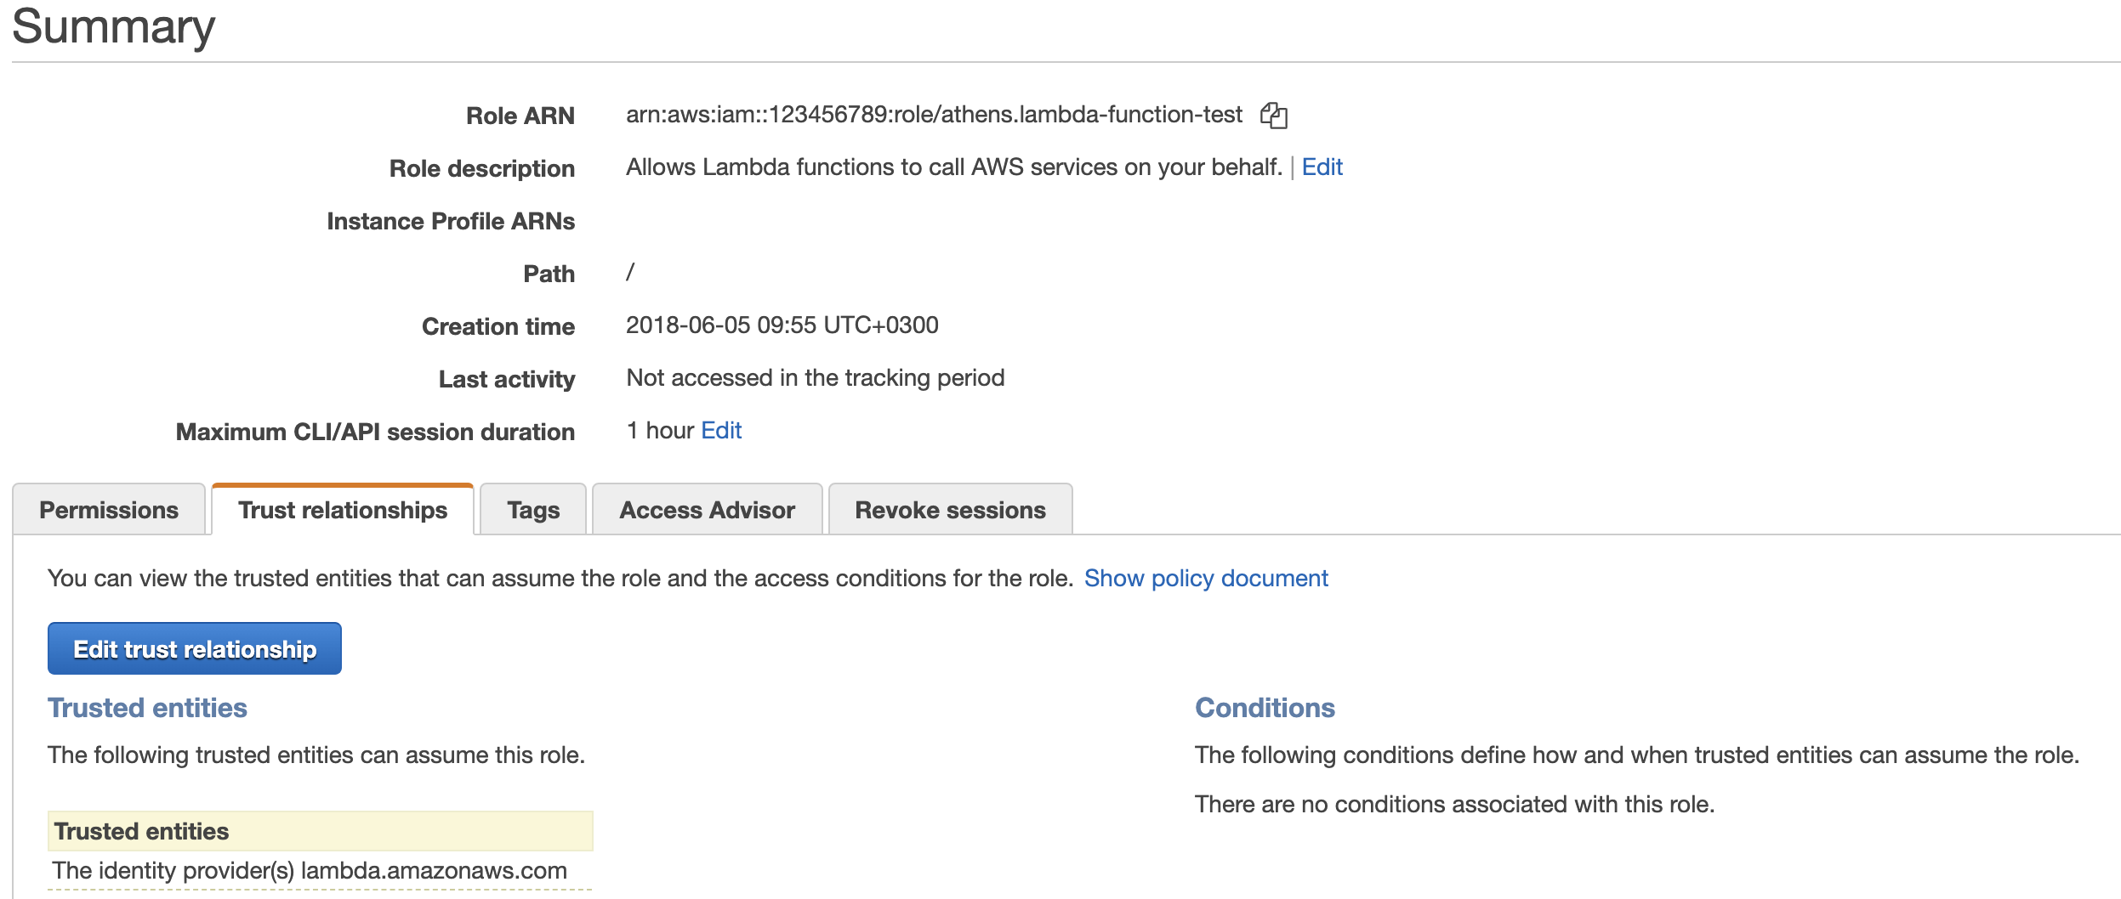Click the lambda.amazonaws.com identity provider row

click(320, 871)
